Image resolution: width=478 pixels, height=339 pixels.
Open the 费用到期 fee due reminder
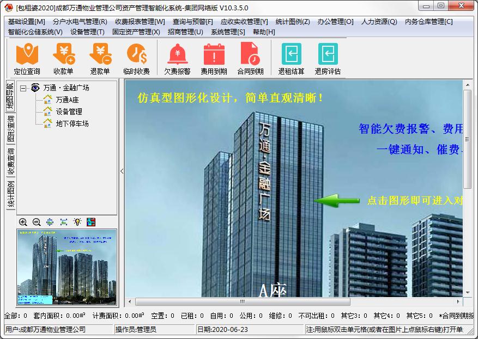(214, 59)
